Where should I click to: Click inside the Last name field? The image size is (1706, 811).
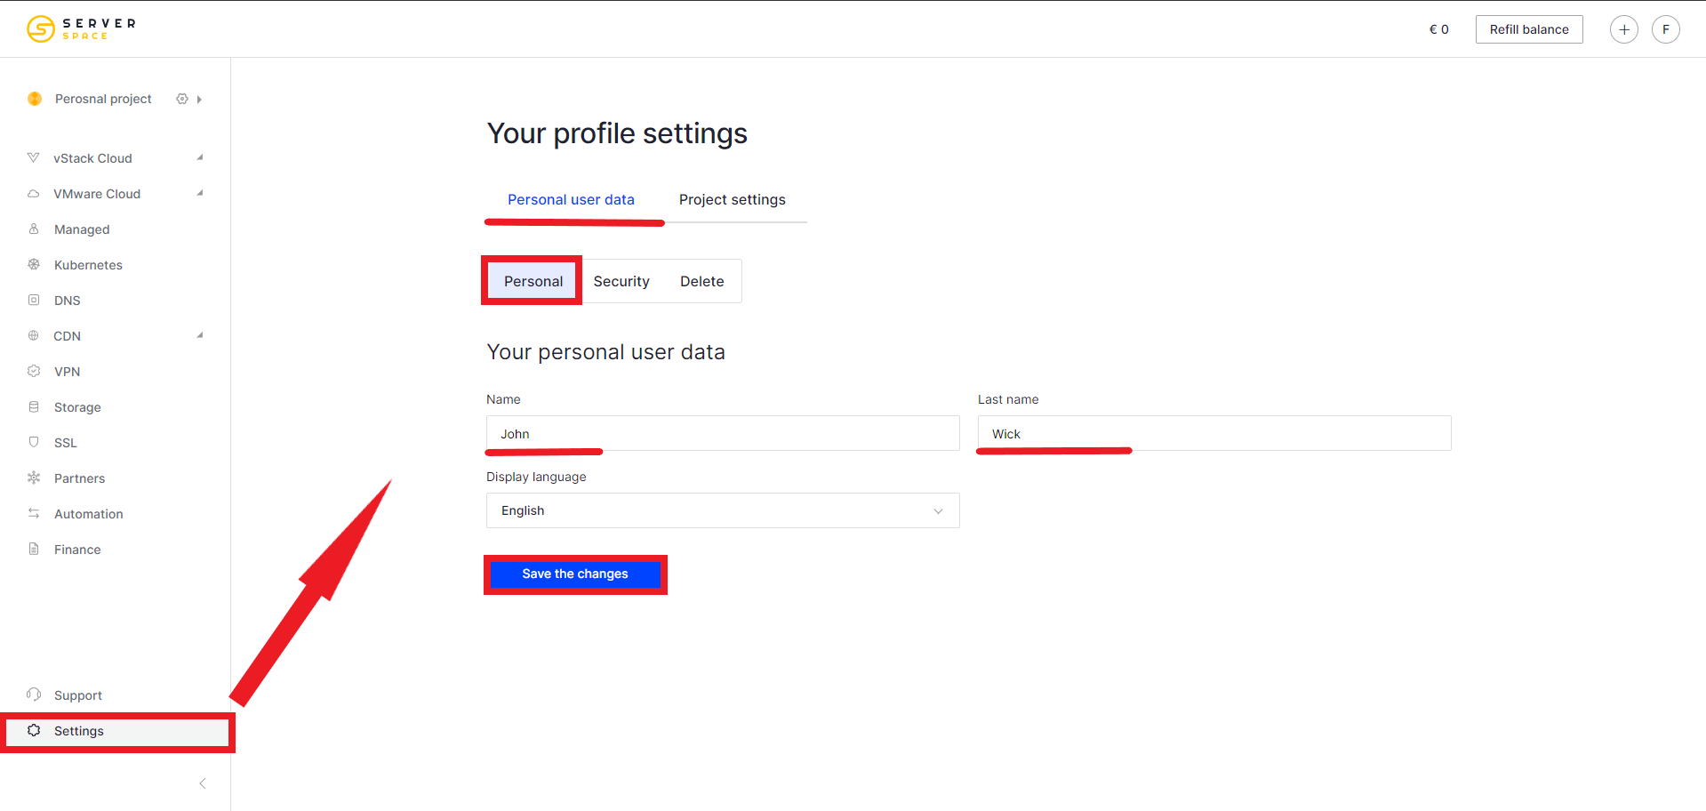coord(1213,433)
